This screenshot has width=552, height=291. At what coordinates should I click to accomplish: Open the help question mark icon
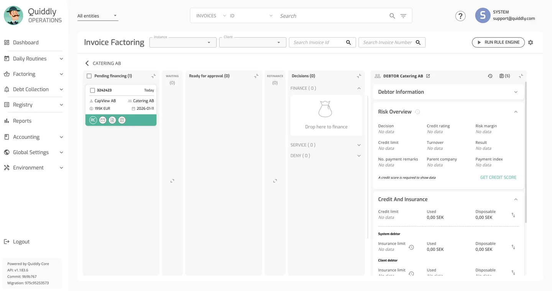460,16
